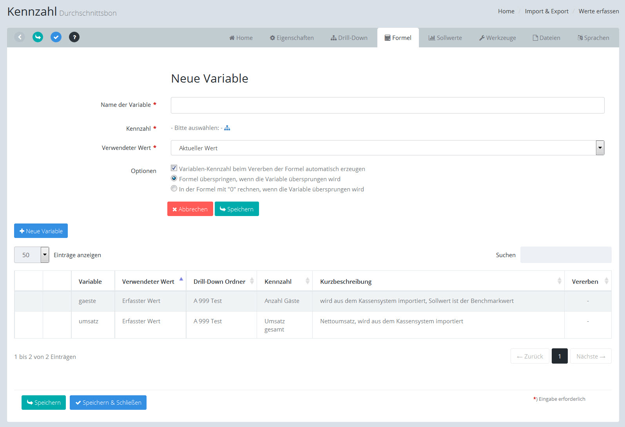Image resolution: width=625 pixels, height=427 pixels.
Task: Open help via question mark icon
Action: point(74,37)
